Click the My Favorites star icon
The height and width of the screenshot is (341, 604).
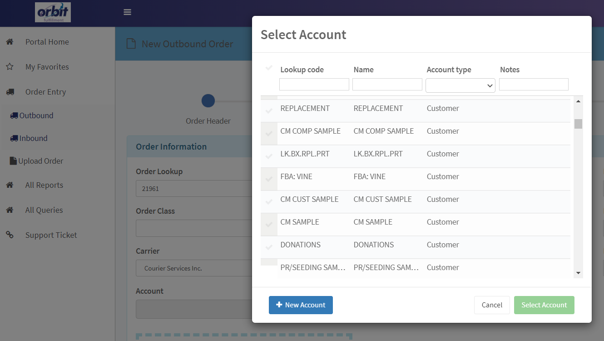10,67
